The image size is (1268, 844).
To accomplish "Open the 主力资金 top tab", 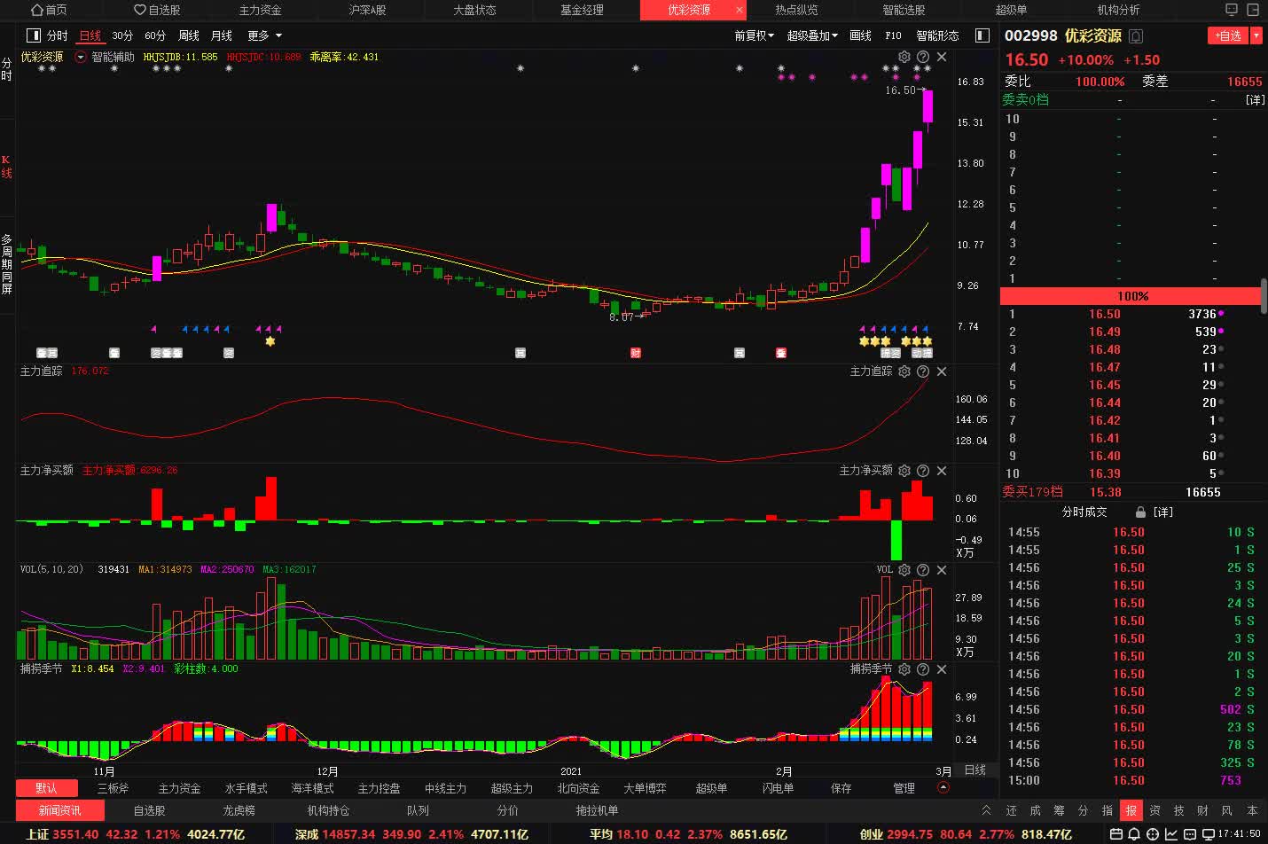I will pyautogui.click(x=260, y=10).
